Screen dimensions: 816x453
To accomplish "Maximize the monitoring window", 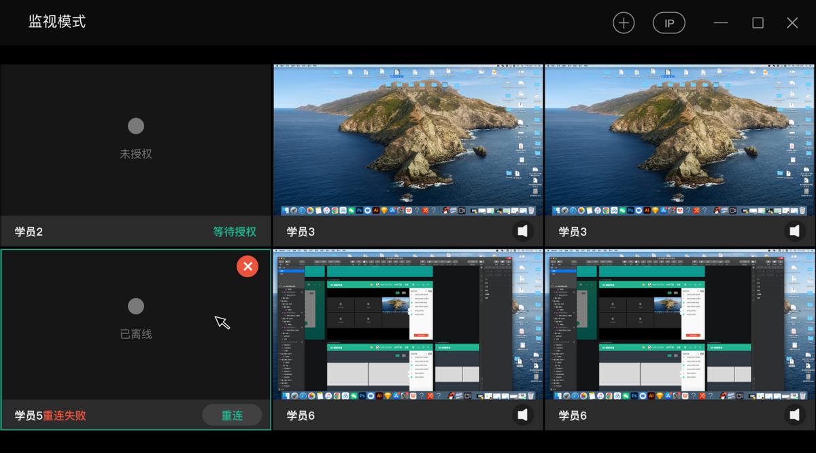I will tap(758, 23).
